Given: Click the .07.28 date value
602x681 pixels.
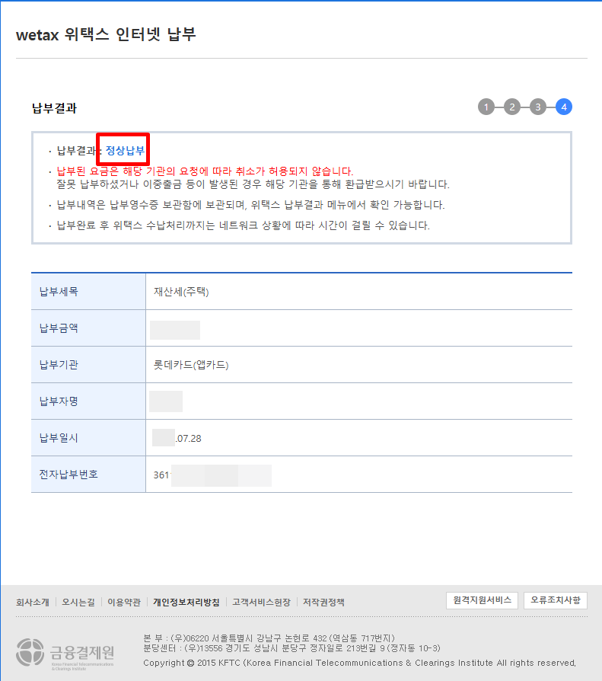Looking at the screenshot, I should click(189, 439).
